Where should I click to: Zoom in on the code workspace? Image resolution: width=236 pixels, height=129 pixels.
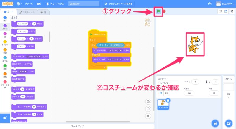(x=148, y=102)
